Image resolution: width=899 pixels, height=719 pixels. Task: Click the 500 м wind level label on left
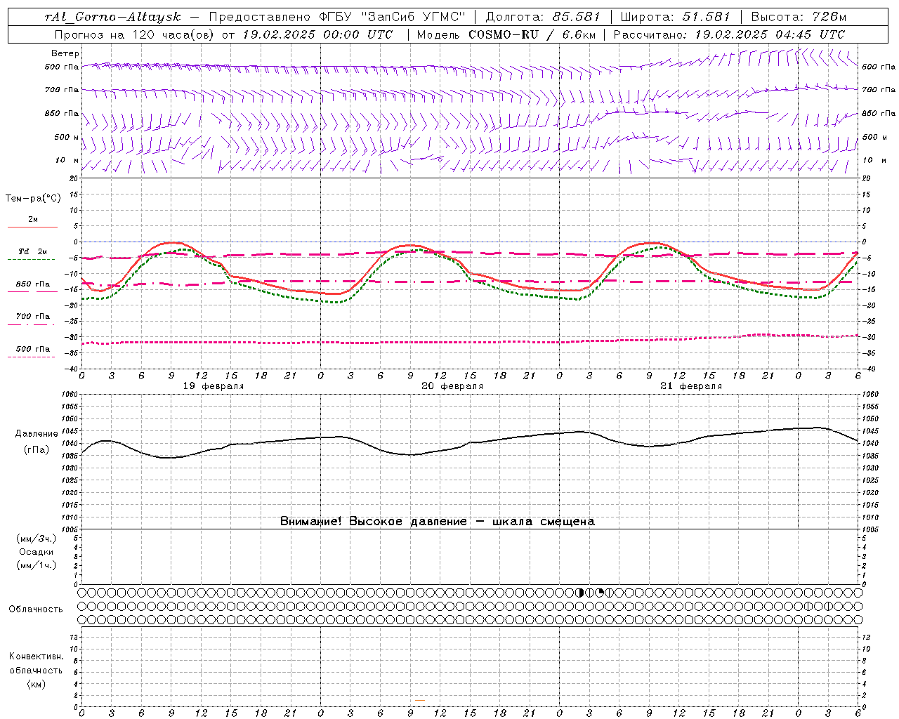click(67, 138)
